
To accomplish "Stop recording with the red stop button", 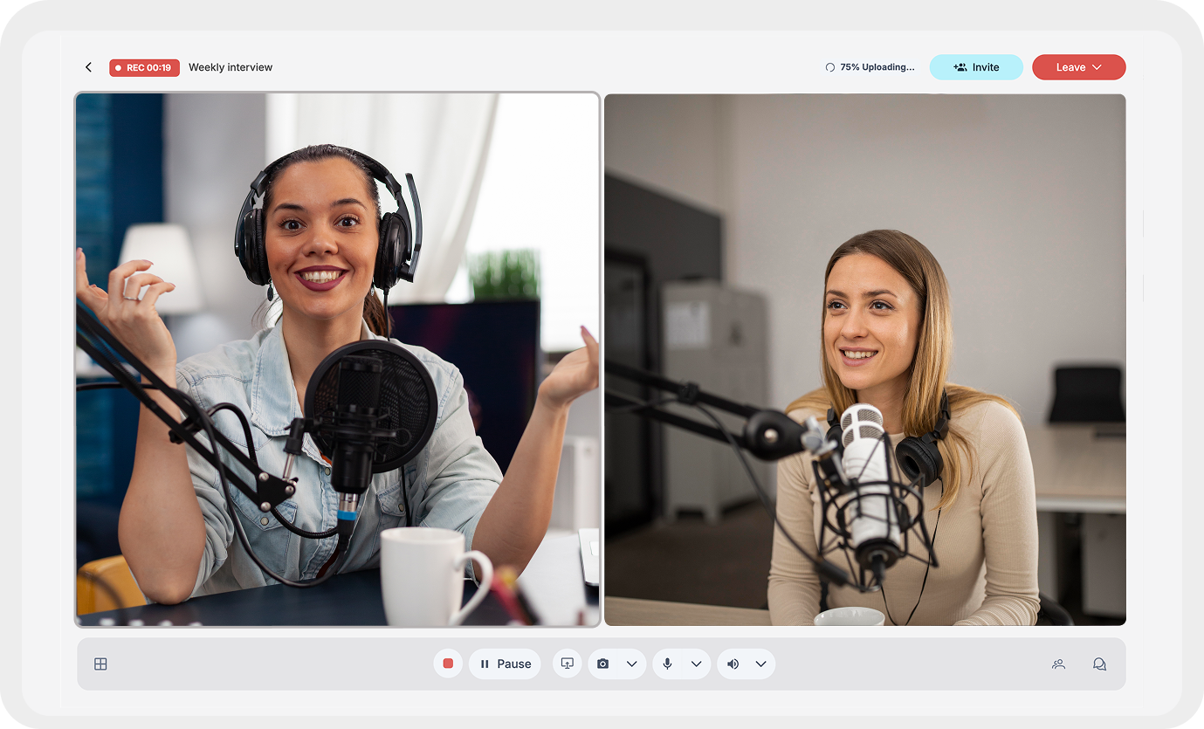I will (448, 664).
